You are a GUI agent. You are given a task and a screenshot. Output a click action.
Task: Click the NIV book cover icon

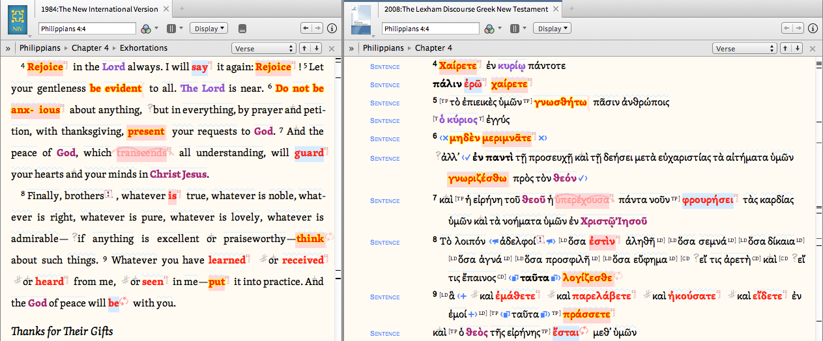pos(18,19)
